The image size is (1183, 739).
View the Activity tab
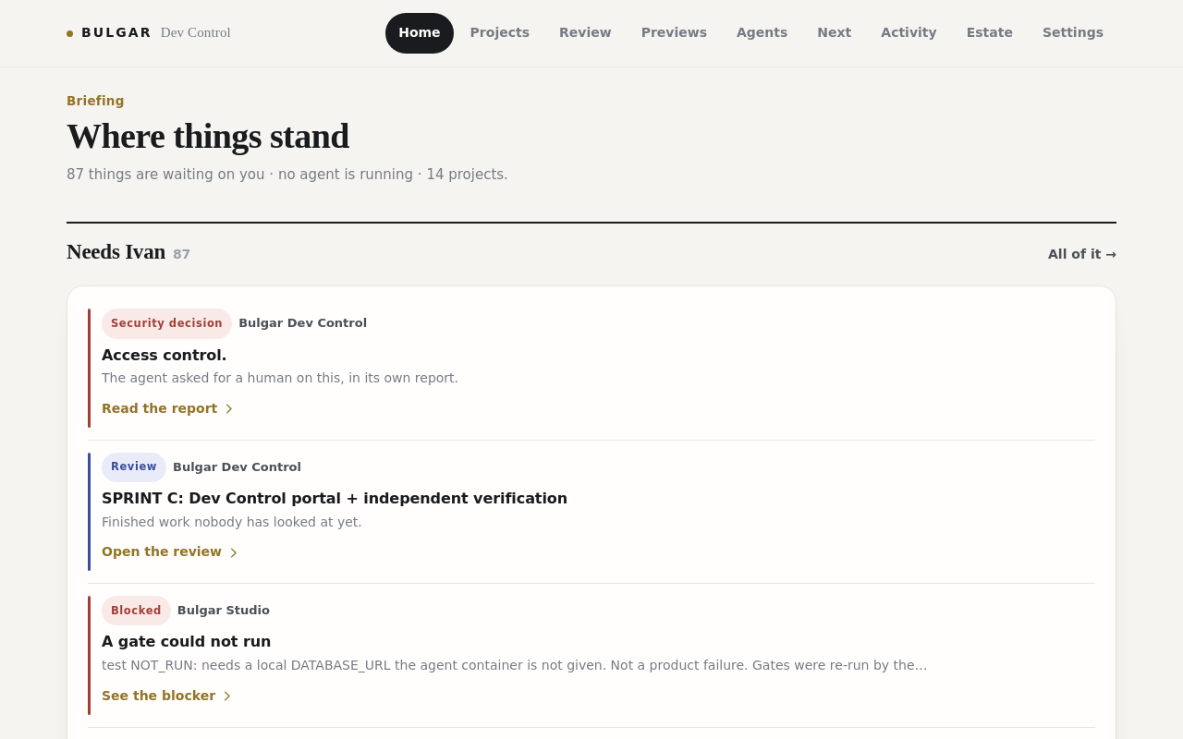tap(909, 33)
